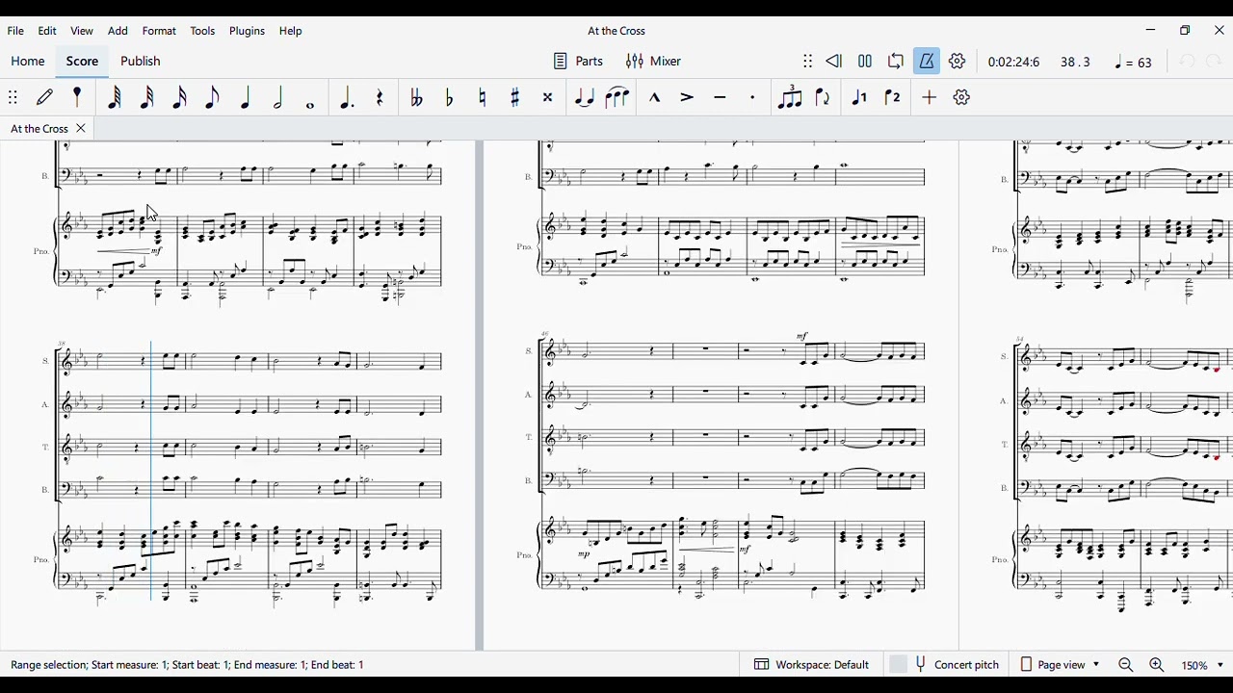Open the Help menu
This screenshot has height=693, width=1233.
(291, 31)
